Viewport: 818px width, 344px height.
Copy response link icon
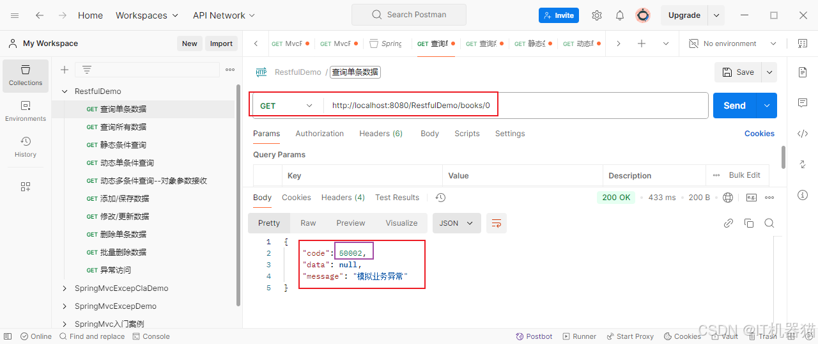(x=729, y=223)
